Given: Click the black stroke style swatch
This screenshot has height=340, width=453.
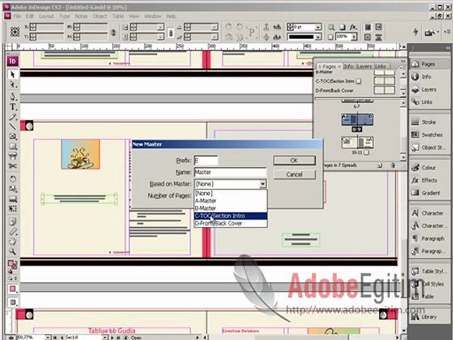Looking at the screenshot, I should (x=302, y=37).
